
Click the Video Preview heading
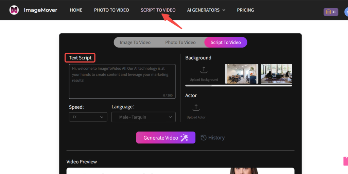click(82, 161)
